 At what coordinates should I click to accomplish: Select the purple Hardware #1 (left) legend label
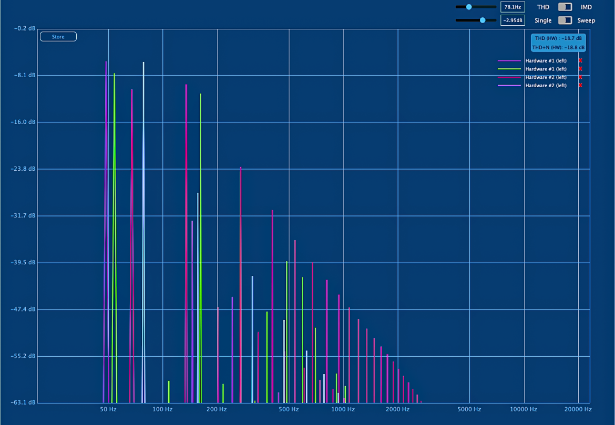coord(546,61)
